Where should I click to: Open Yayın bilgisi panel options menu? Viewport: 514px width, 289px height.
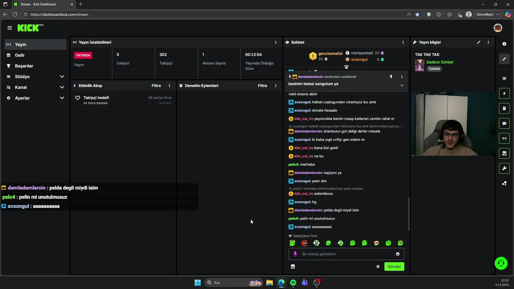[488, 42]
